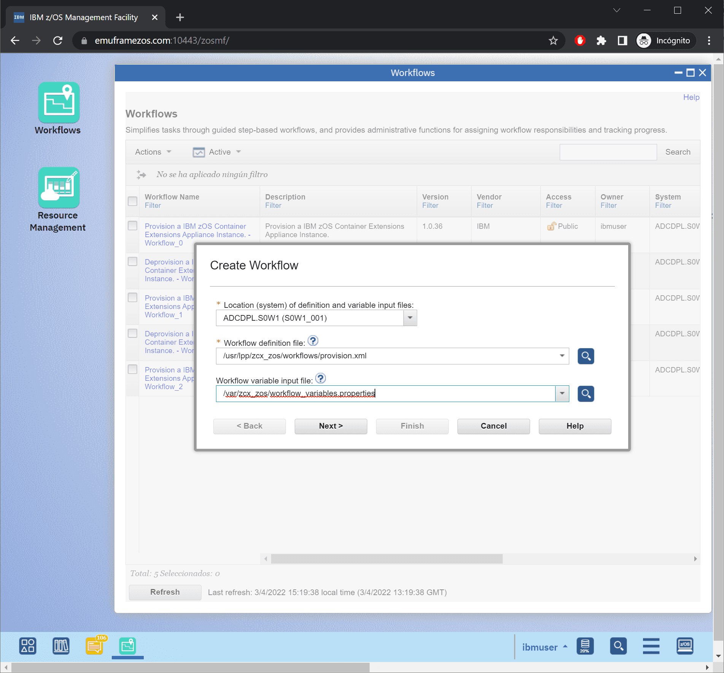Click the Next > button
This screenshot has height=673, width=724.
coord(330,426)
